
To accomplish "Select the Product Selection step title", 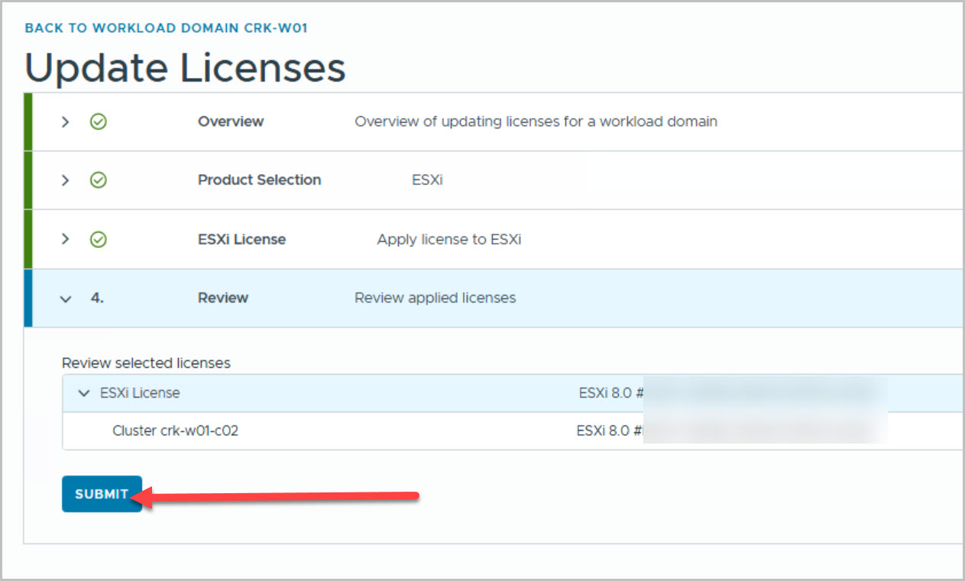I will click(259, 180).
